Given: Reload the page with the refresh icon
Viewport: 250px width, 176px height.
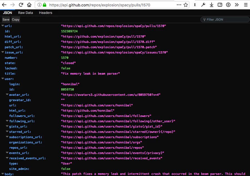Looking at the screenshot, I should [x=21, y=5].
